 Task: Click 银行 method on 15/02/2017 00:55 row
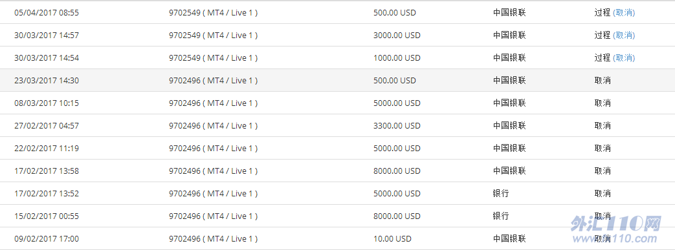click(501, 216)
